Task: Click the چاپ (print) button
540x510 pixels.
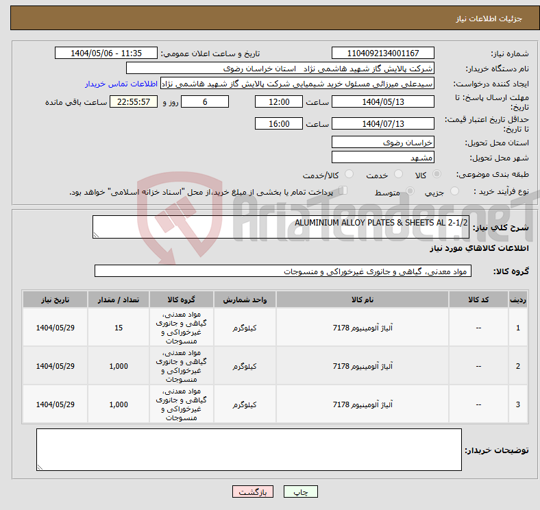Action: (x=300, y=491)
